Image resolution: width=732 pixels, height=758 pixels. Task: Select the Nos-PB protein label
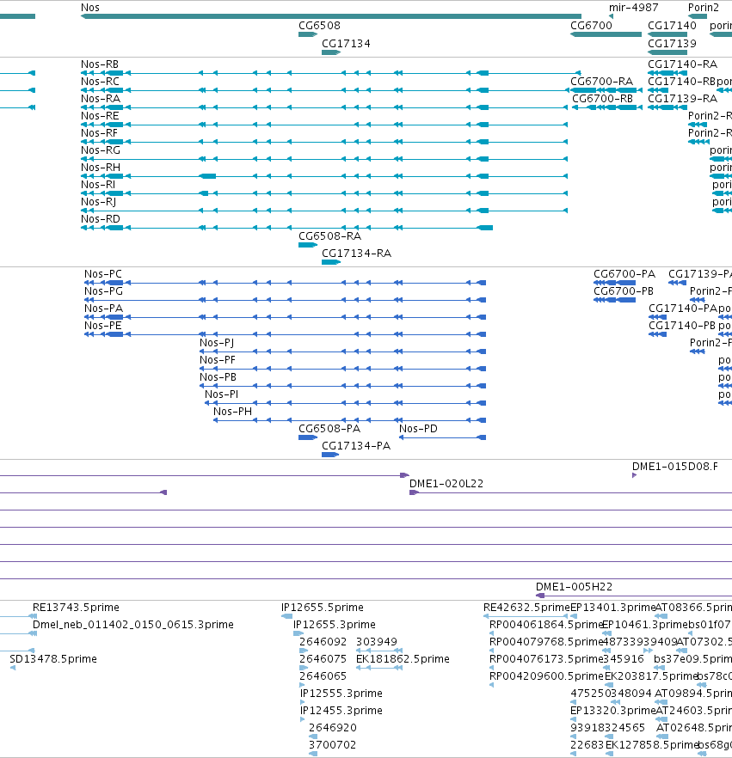(x=218, y=377)
